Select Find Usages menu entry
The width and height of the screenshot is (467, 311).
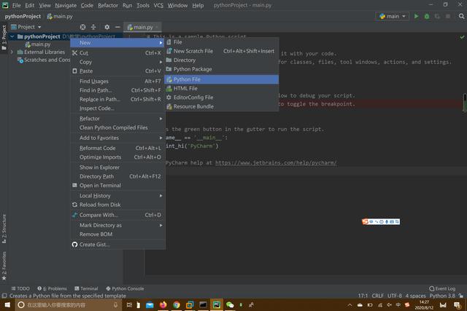click(117, 81)
